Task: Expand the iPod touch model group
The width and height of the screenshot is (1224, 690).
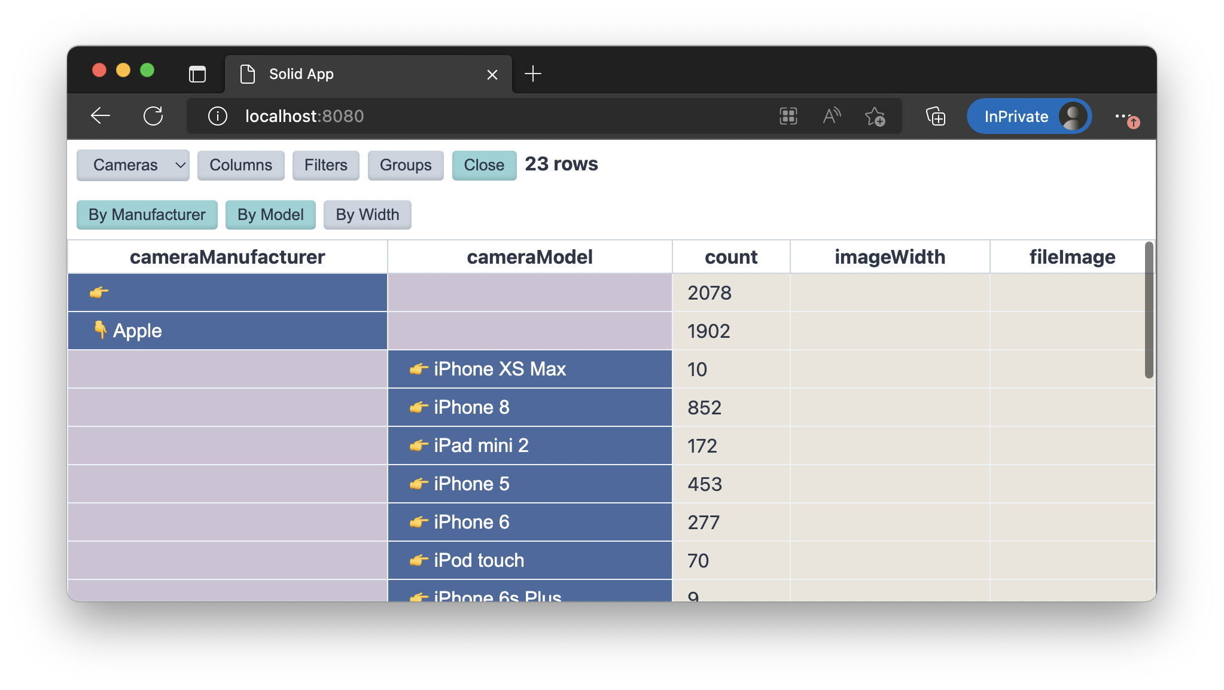Action: [529, 560]
